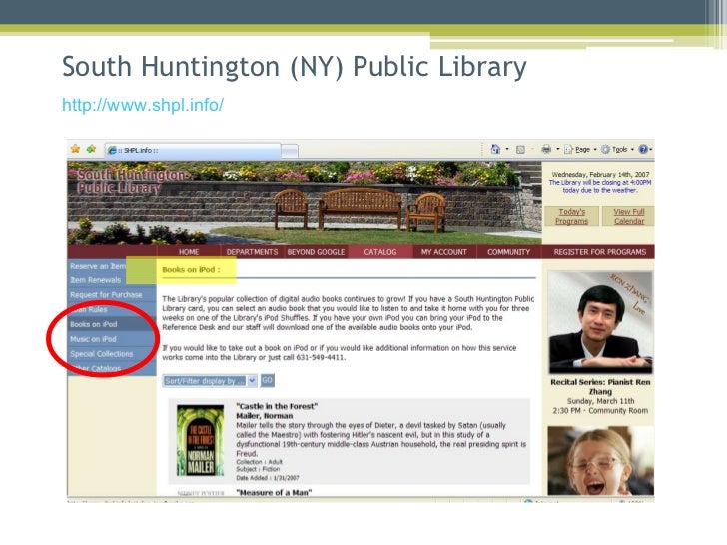Select the SHPL.info browser tab
The image size is (727, 545).
point(193,150)
